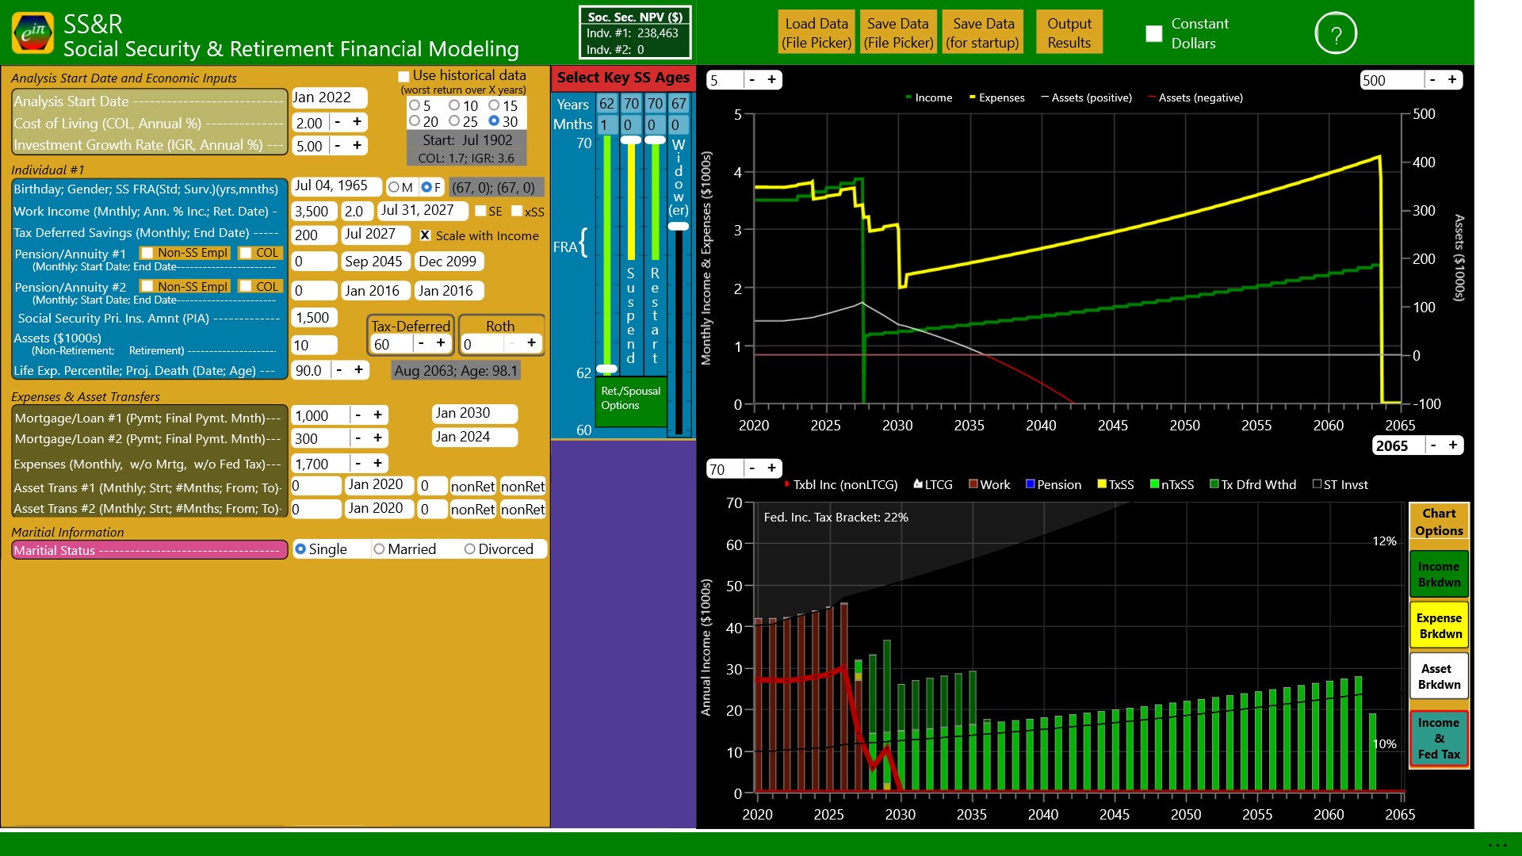Increase chart end year 2065 with plus
1522x856 pixels.
[x=1452, y=445]
